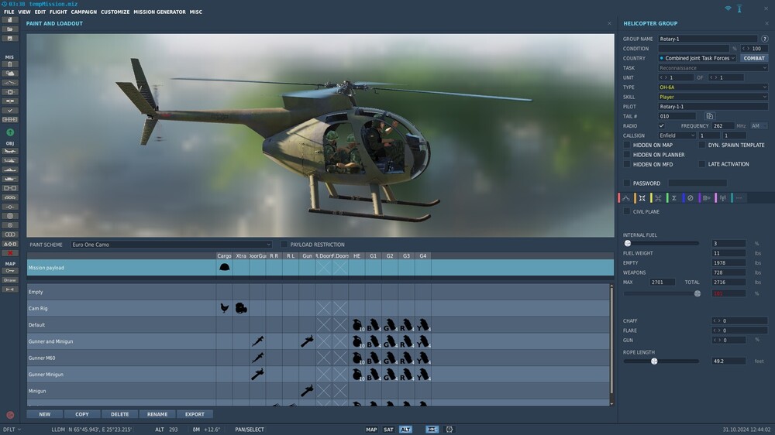The width and height of the screenshot is (775, 435).
Task: Open the mission briefing clipboard icon
Action: pyautogui.click(x=10, y=64)
